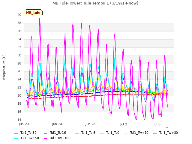Select the Tul1_Tw+50 legend entry

pos(27,138)
